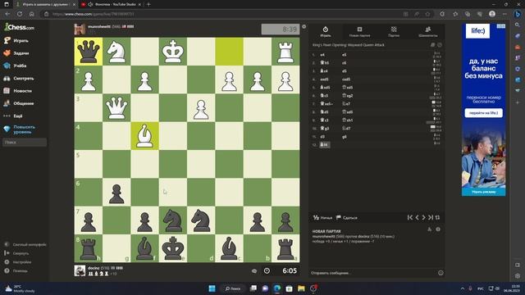525x295 pixels.
Task: Go to next move arrow
Action: coord(423,217)
